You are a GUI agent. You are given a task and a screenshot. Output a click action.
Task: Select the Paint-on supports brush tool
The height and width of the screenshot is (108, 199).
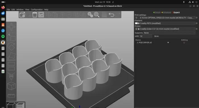click(11, 76)
